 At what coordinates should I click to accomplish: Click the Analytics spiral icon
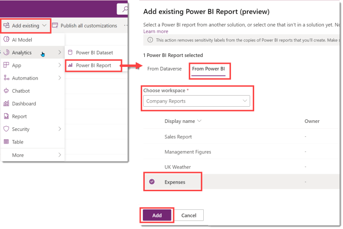[7, 52]
